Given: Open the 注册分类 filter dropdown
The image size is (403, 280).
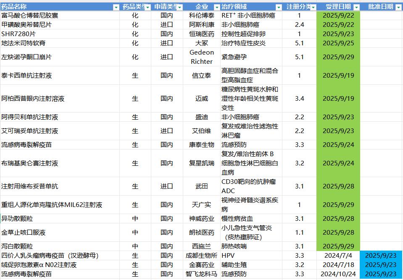Looking at the screenshot, I should click(x=314, y=7).
